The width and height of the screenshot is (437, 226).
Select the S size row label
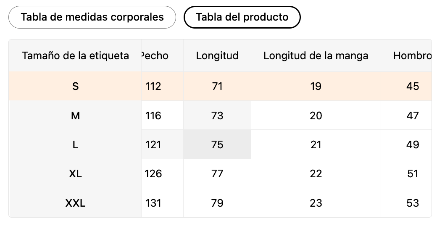click(x=75, y=86)
